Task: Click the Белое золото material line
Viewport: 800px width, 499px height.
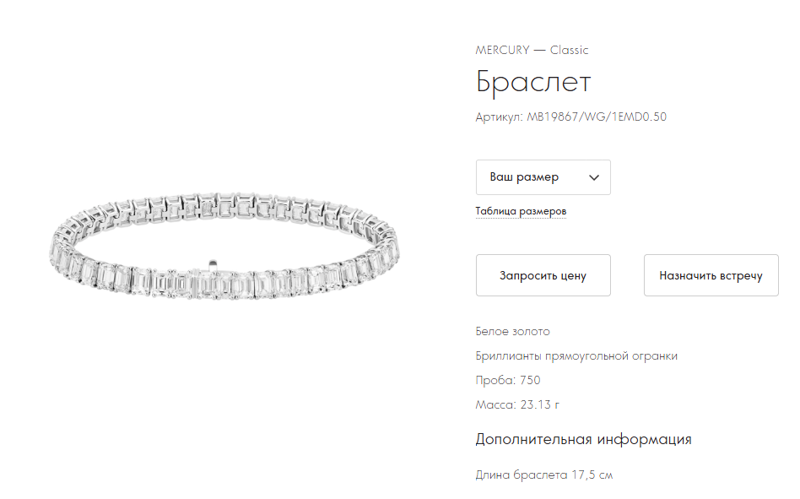Action: 513,332
